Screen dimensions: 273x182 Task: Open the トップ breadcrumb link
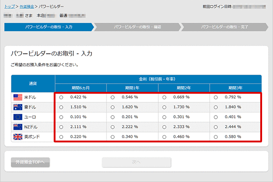point(10,7)
